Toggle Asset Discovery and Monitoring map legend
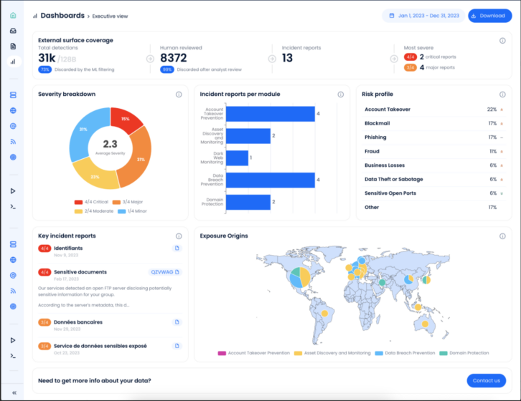The height and width of the screenshot is (401, 521). tap(298, 353)
